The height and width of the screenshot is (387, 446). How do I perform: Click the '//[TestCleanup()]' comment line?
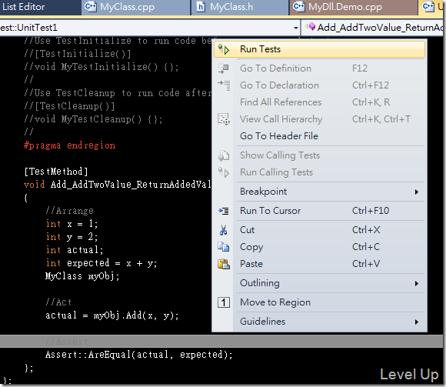click(69, 106)
